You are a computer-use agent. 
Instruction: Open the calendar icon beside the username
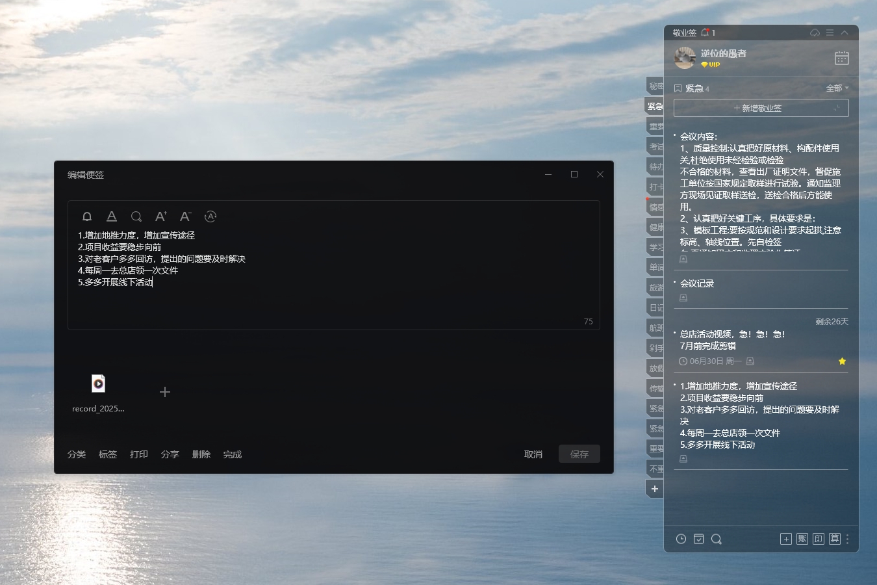(x=841, y=58)
